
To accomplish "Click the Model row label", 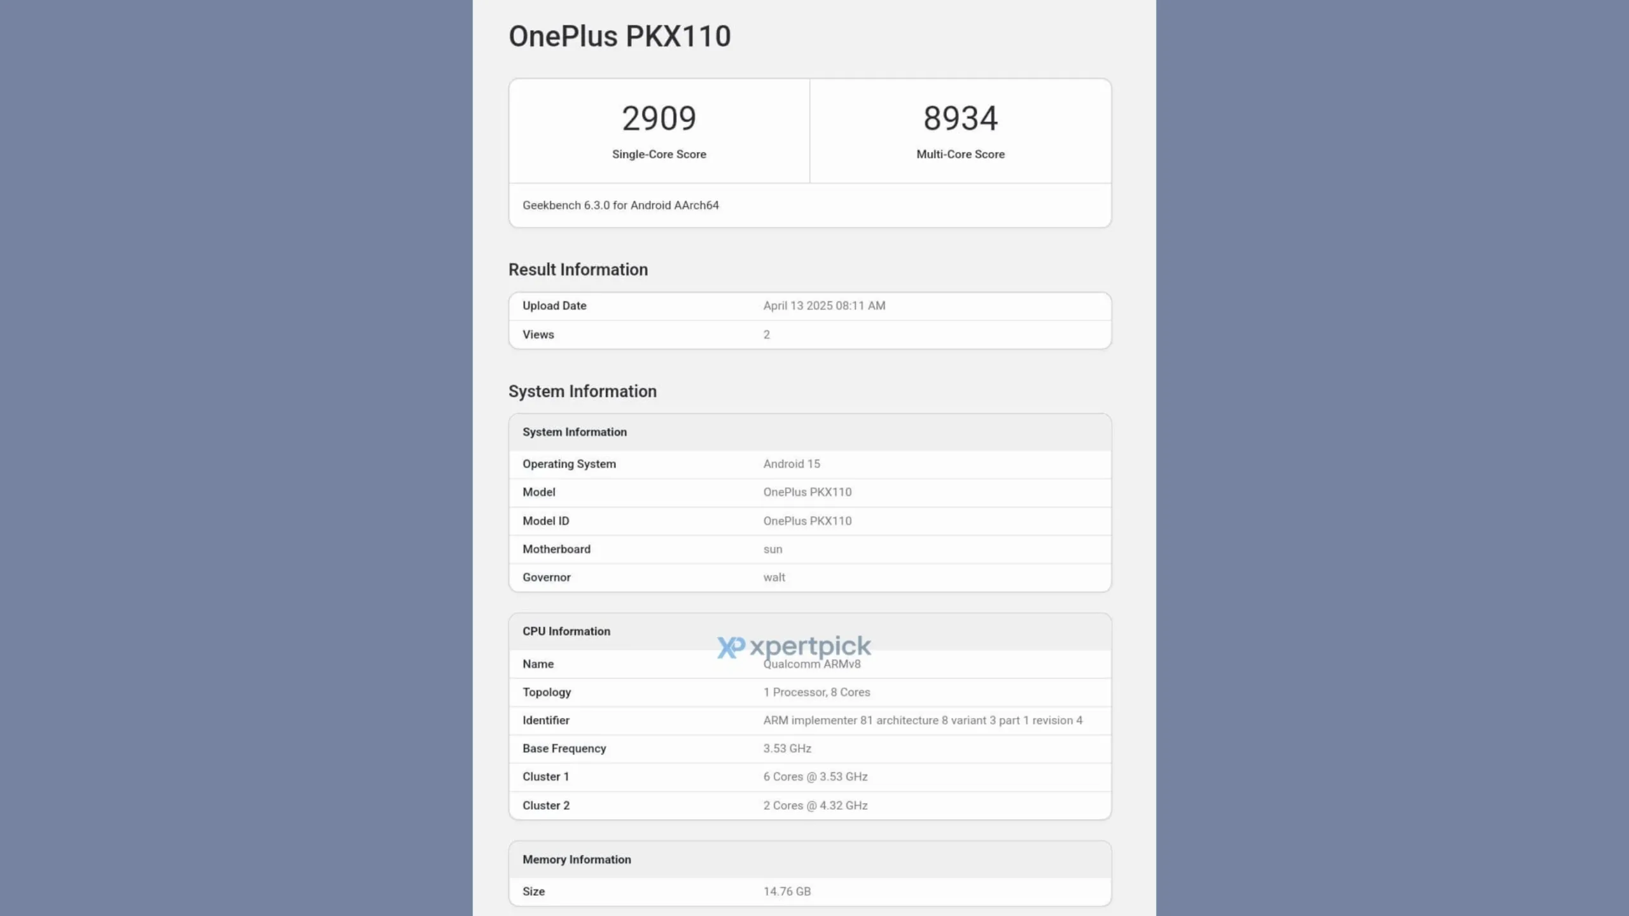I will 539,492.
